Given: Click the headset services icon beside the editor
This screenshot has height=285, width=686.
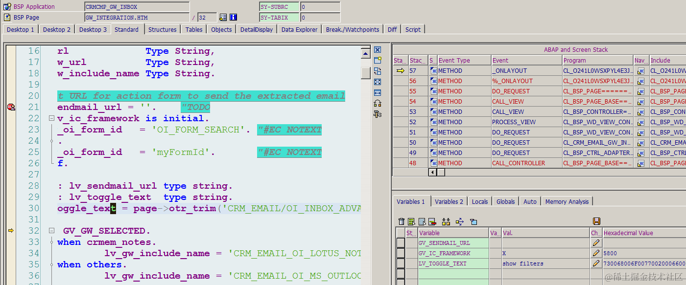Looking at the screenshot, I should (378, 103).
